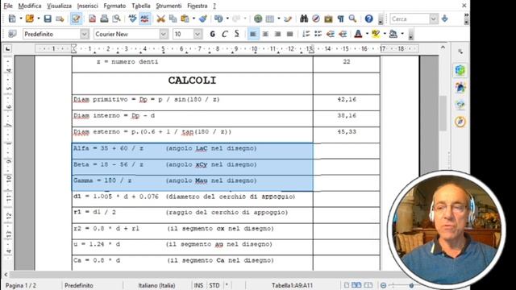Toggle automatic spell checking
Screen dimensions: 516x290
click(144, 19)
